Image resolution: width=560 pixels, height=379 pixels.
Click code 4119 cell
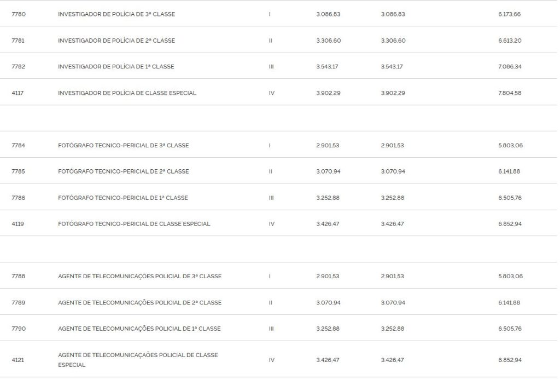click(17, 224)
